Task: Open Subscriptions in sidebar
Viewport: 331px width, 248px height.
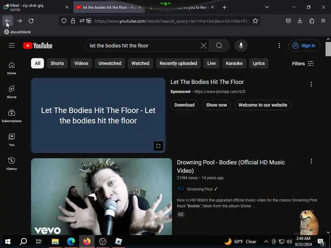Action: 12,116
